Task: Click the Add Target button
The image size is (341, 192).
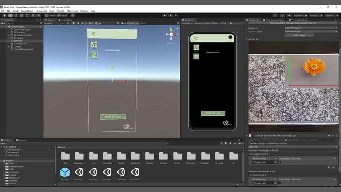Action: tap(299, 35)
